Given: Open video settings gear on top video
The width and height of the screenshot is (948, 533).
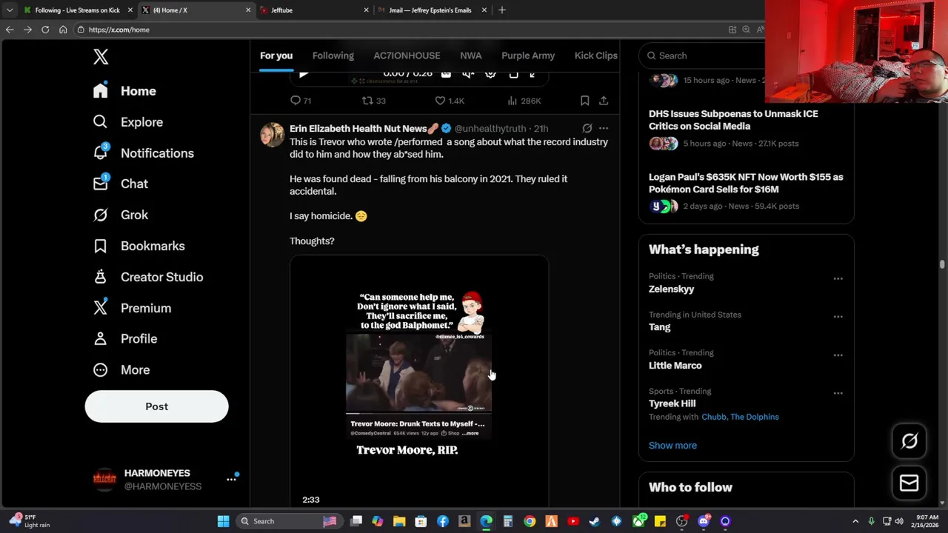Looking at the screenshot, I should [x=490, y=74].
